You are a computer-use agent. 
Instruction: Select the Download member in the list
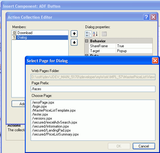[40, 33]
